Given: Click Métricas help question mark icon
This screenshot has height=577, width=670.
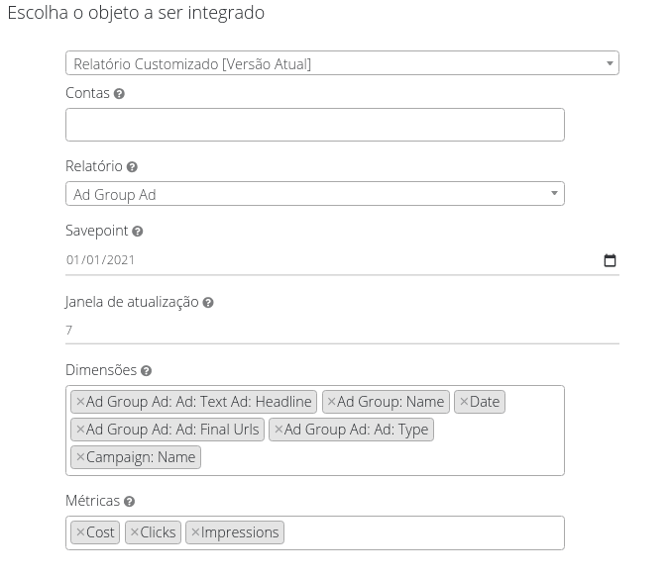Looking at the screenshot, I should click(130, 503).
